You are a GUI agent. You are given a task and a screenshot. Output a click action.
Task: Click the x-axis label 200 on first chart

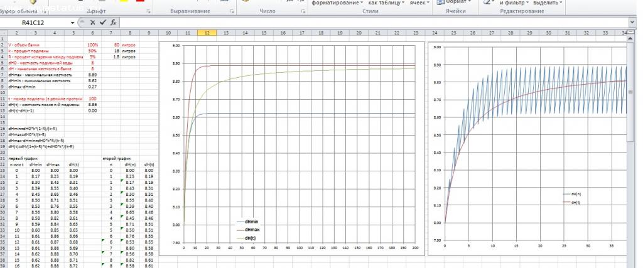tap(415, 248)
